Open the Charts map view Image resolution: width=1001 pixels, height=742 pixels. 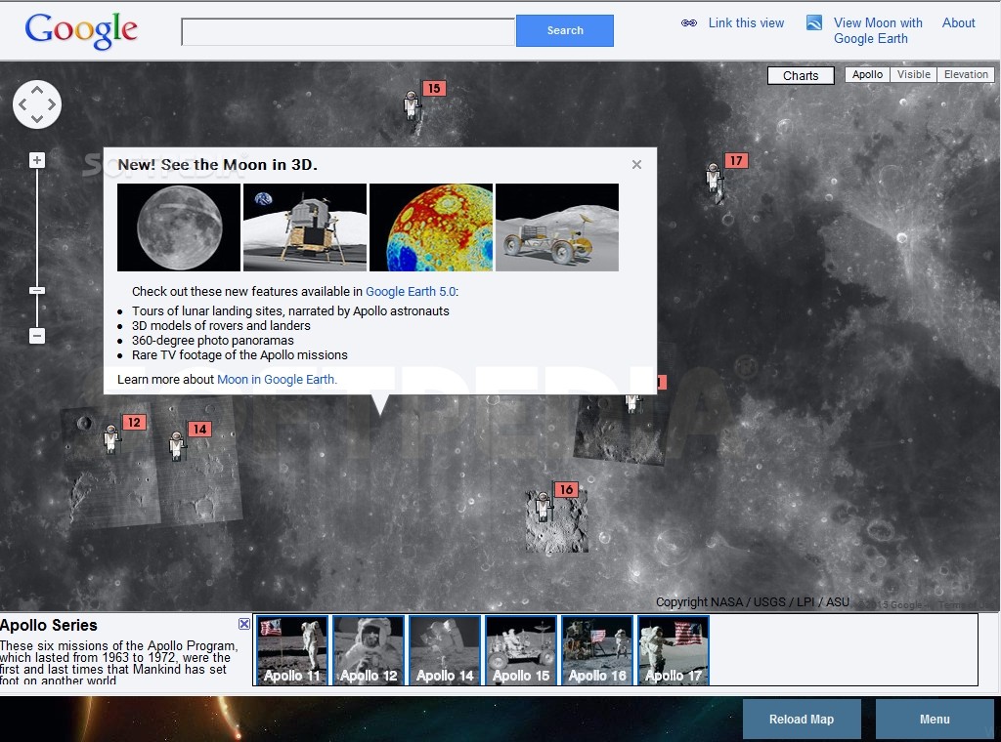(801, 76)
